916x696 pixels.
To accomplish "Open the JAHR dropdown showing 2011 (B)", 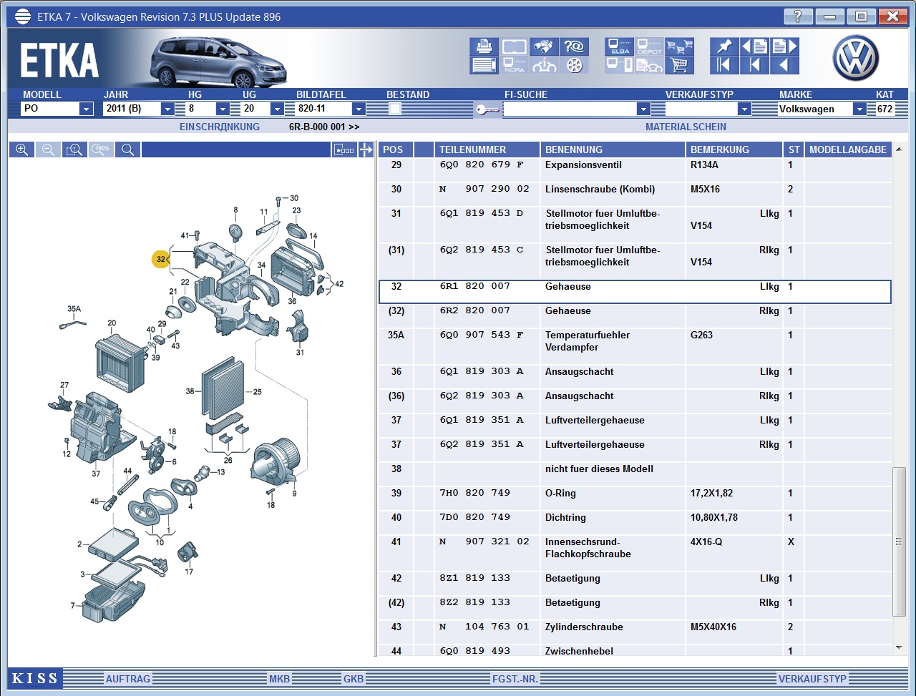I will tap(167, 109).
